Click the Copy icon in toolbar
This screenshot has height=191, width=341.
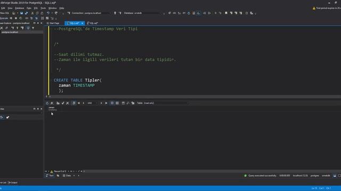pyautogui.click(x=37, y=13)
